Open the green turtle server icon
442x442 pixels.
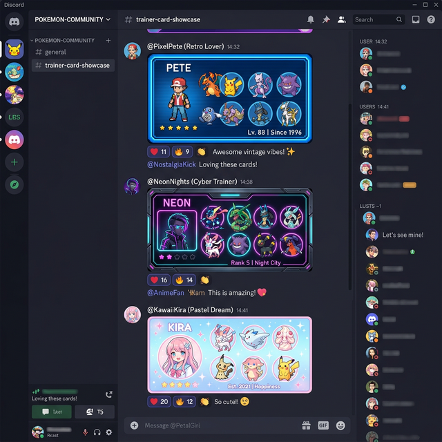(x=14, y=72)
